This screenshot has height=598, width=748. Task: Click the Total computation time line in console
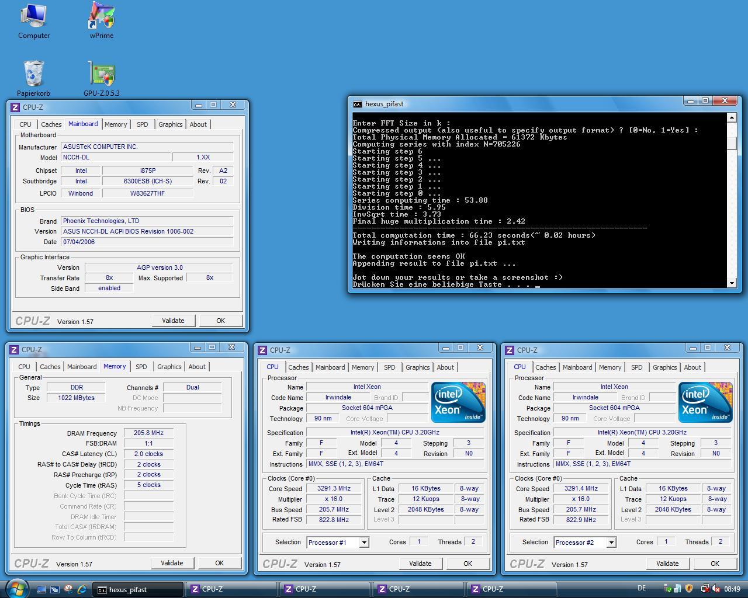click(x=474, y=235)
